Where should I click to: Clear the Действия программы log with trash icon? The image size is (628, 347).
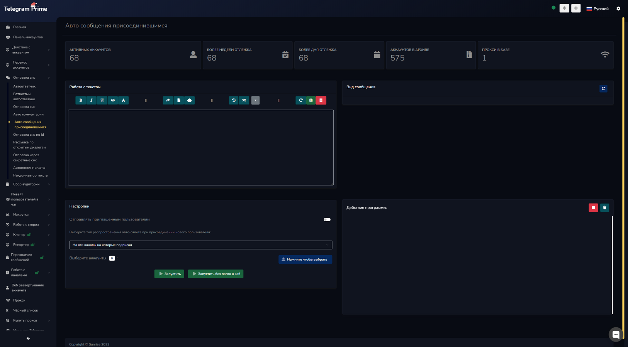604,208
